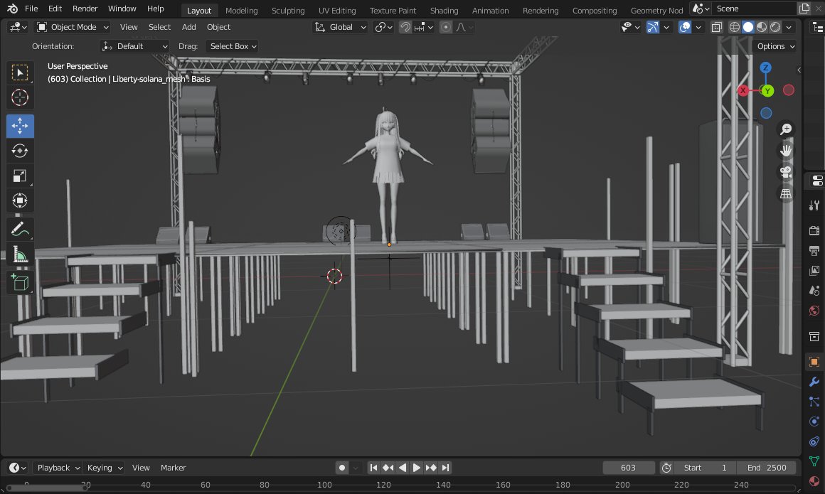Image resolution: width=825 pixels, height=494 pixels.
Task: Toggle proportional editing
Action: point(446,27)
